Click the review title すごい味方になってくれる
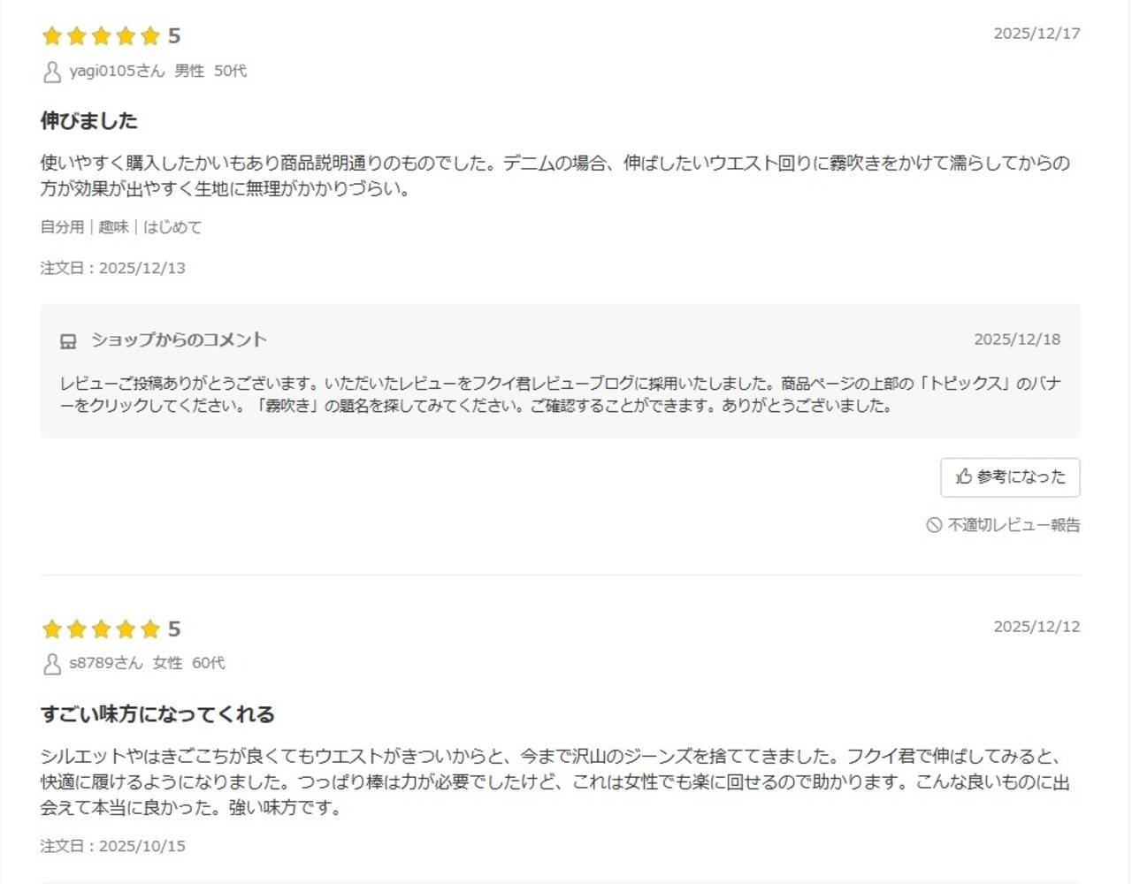This screenshot has height=884, width=1132. pyautogui.click(x=157, y=713)
